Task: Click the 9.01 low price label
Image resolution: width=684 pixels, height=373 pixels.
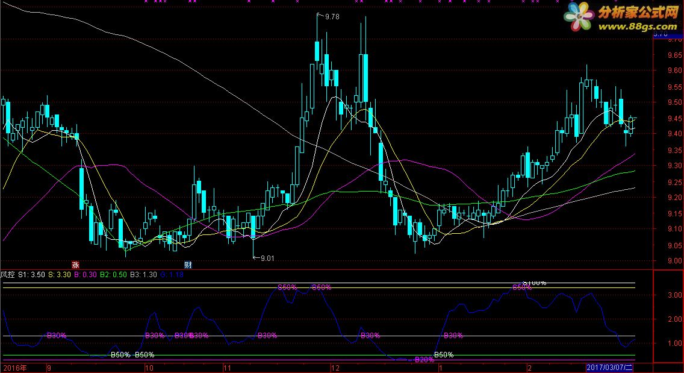Action: [x=267, y=258]
